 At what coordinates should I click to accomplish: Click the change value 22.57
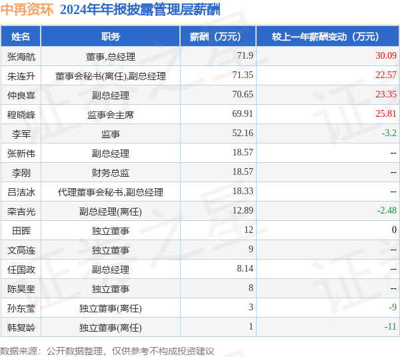click(x=386, y=75)
